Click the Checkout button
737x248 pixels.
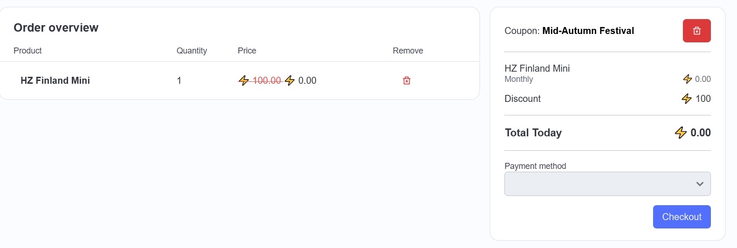[682, 217]
